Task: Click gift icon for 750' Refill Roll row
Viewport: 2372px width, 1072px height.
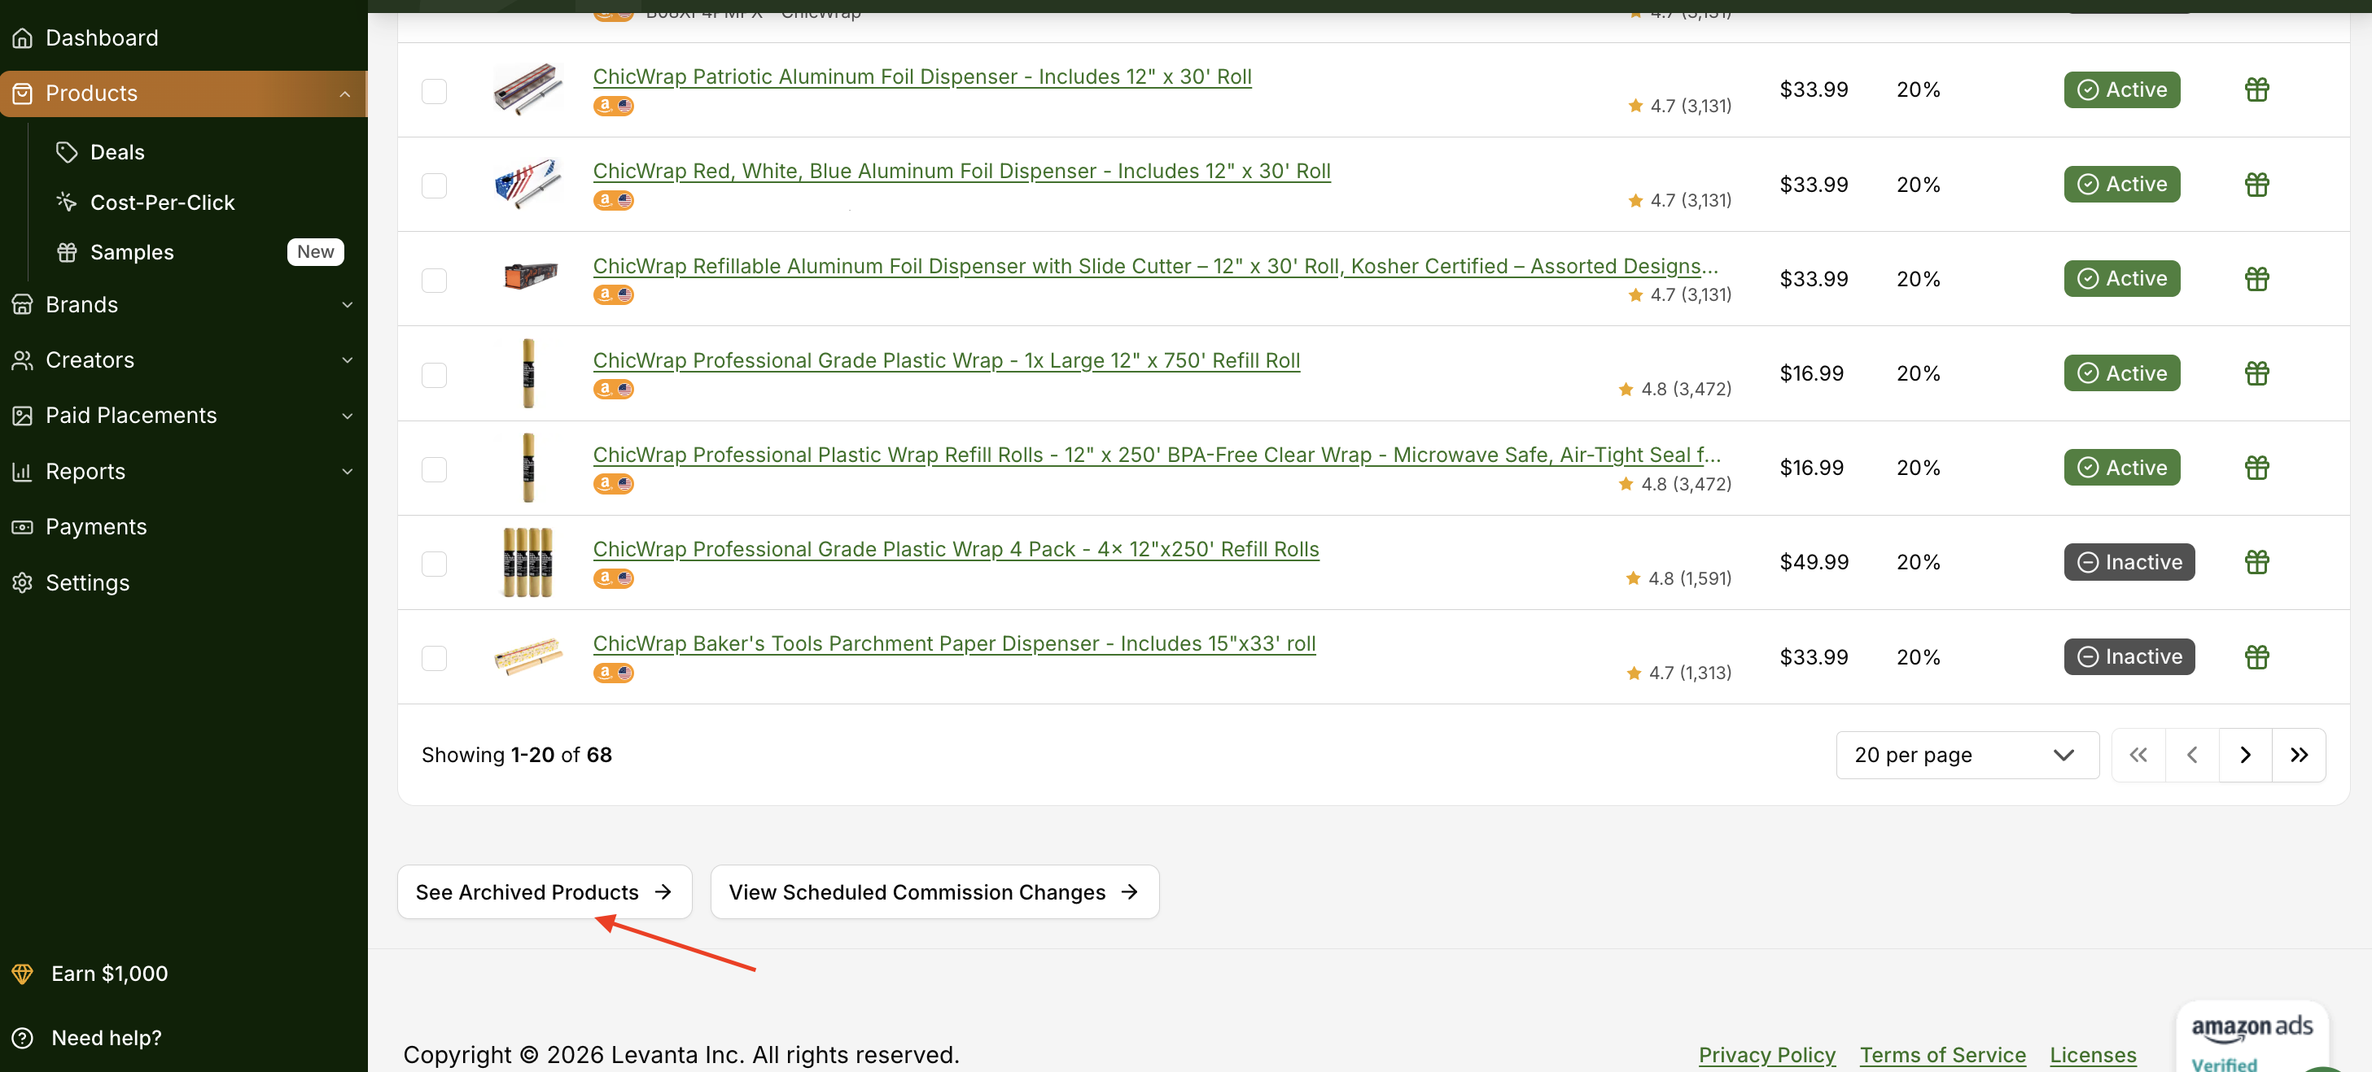Action: point(2256,373)
